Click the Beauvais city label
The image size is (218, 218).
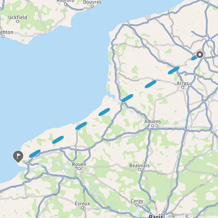tap(140, 165)
